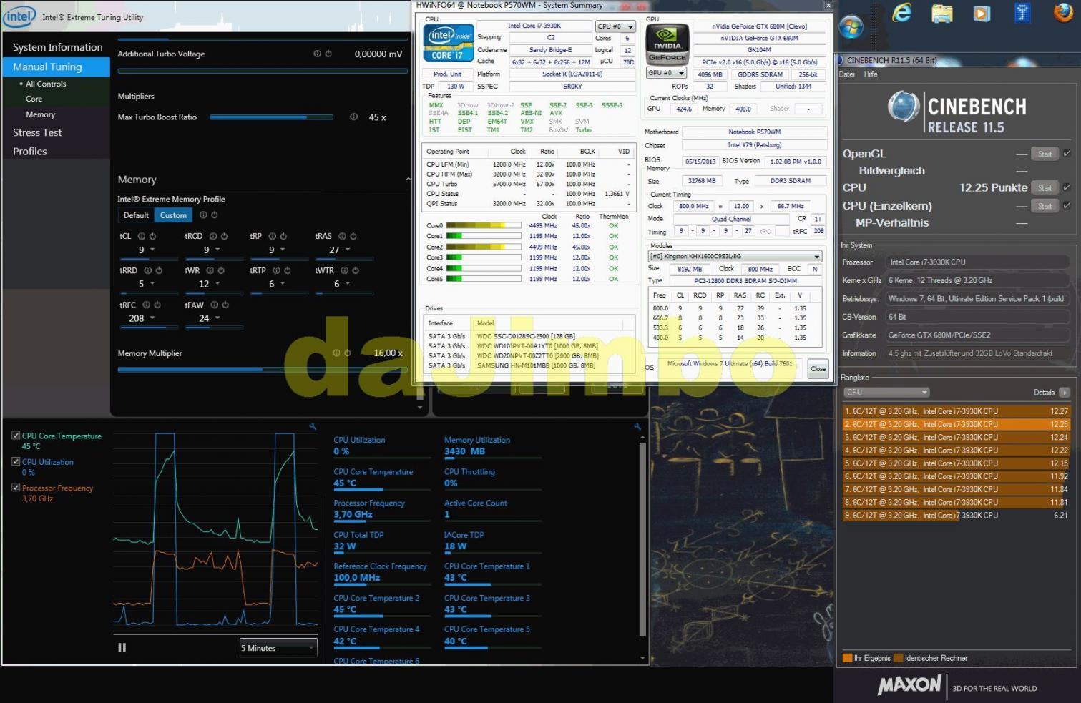The image size is (1081, 703).
Task: Show info icon next to tFAW
Action: [x=215, y=305]
